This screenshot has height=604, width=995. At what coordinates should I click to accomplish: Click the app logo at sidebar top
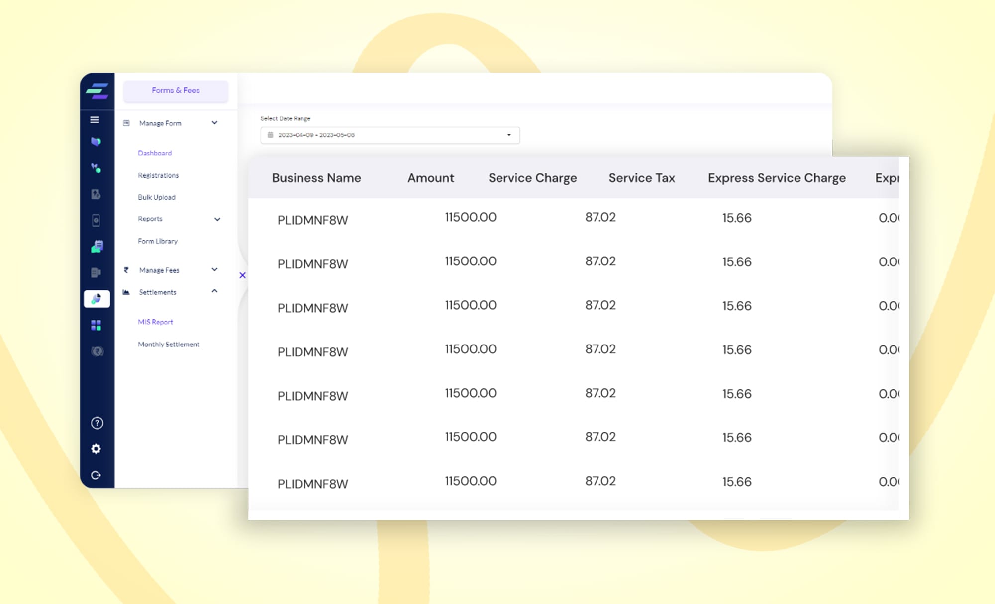pyautogui.click(x=97, y=91)
